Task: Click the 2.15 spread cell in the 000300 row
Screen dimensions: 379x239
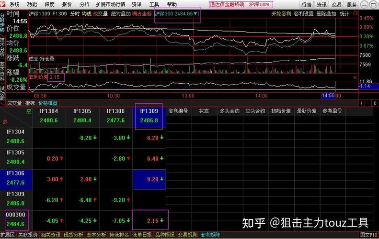Action: pyautogui.click(x=149, y=221)
